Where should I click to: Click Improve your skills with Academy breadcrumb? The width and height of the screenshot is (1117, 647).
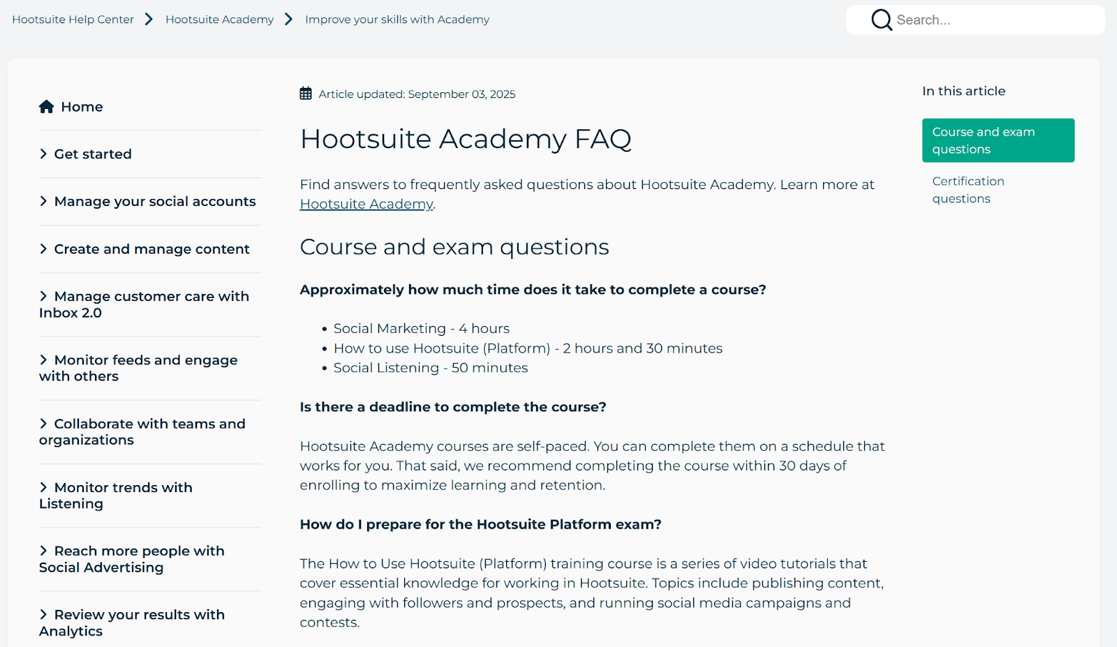397,19
